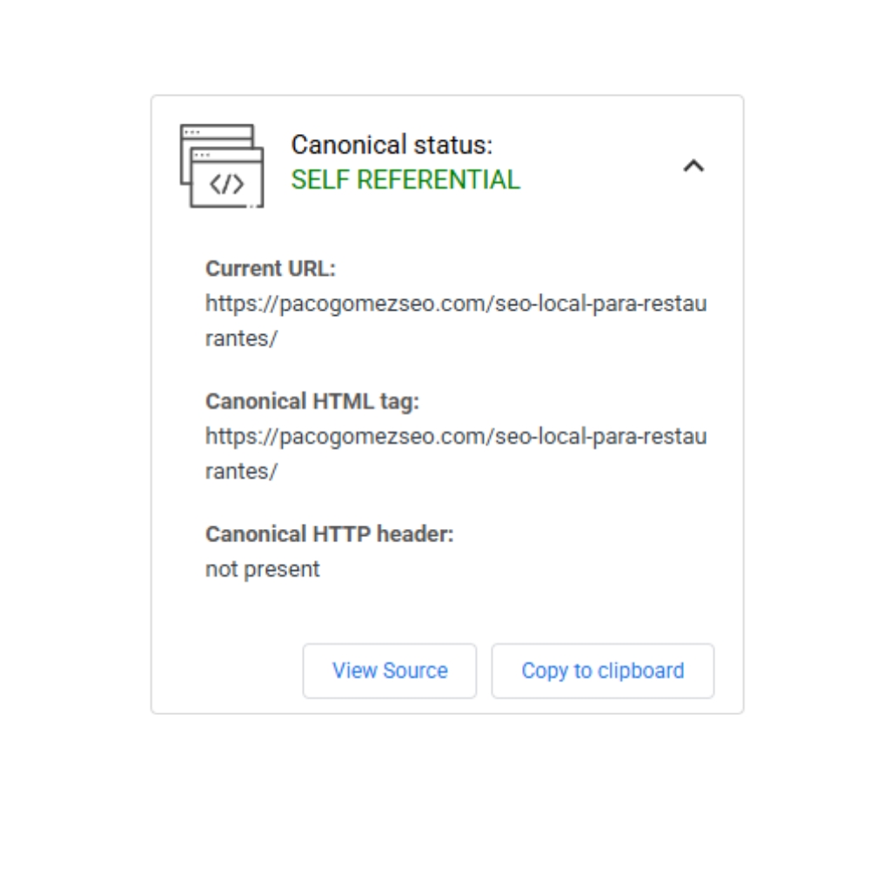
Task: Click the green SELF REFERENTIAL status
Action: coord(405,180)
